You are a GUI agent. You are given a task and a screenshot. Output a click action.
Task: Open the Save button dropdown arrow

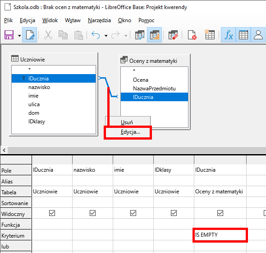[x=19, y=36]
